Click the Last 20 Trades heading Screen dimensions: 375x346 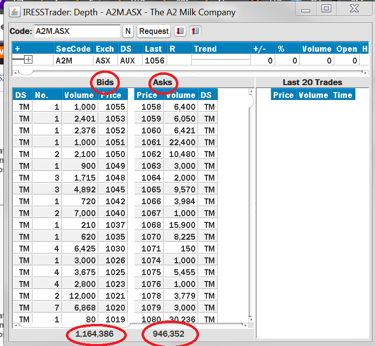[x=313, y=82]
